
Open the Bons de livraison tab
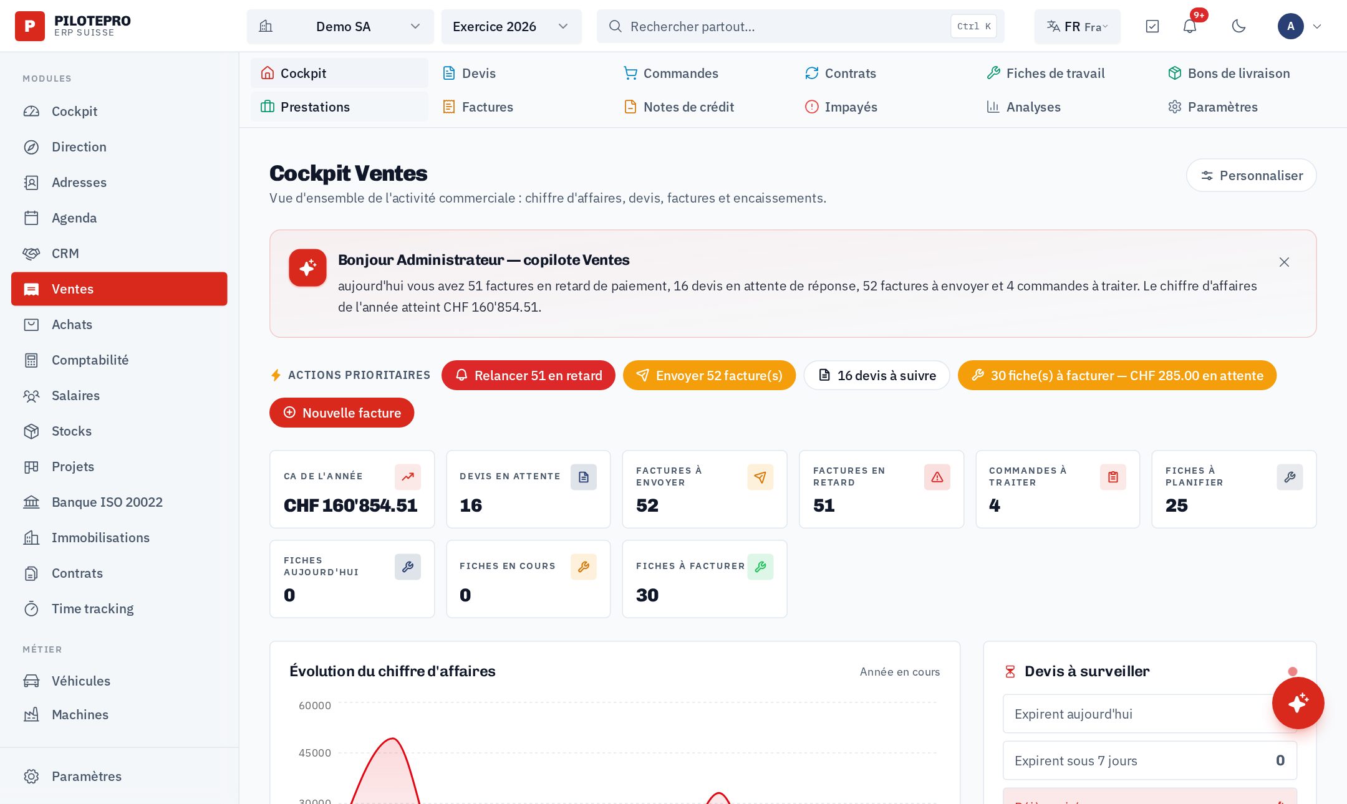pos(1247,74)
